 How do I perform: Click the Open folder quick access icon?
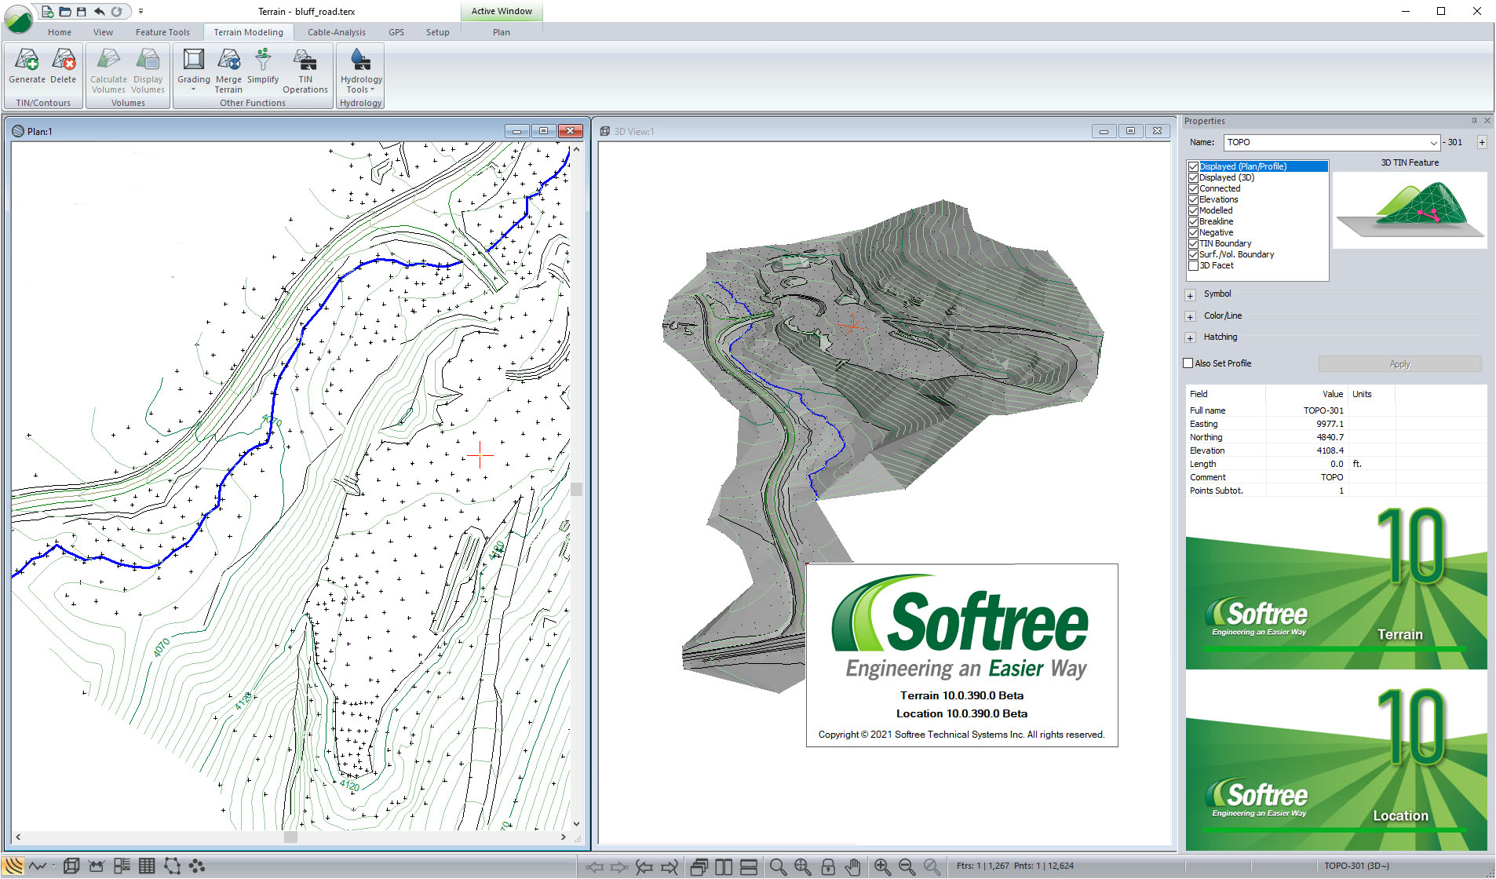point(65,11)
